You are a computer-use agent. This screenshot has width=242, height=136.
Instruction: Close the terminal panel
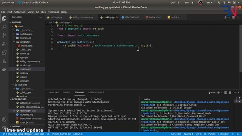click(239, 93)
